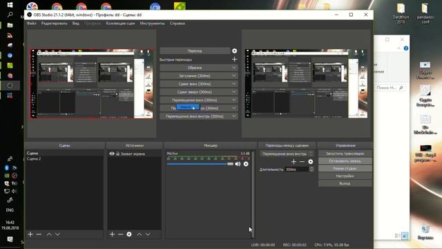Expand options chevron for Перемещение вниз внутрь (300ms)

click(233, 116)
